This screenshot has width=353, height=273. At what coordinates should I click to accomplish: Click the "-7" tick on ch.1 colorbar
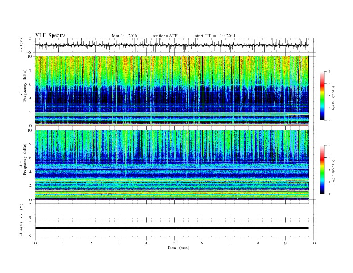click(x=329, y=120)
